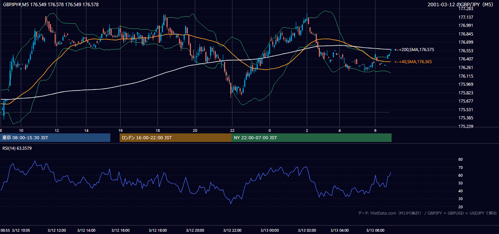499x234 pixels.
Task: Click hour label 10 on chart axis
Action: pos(21,130)
